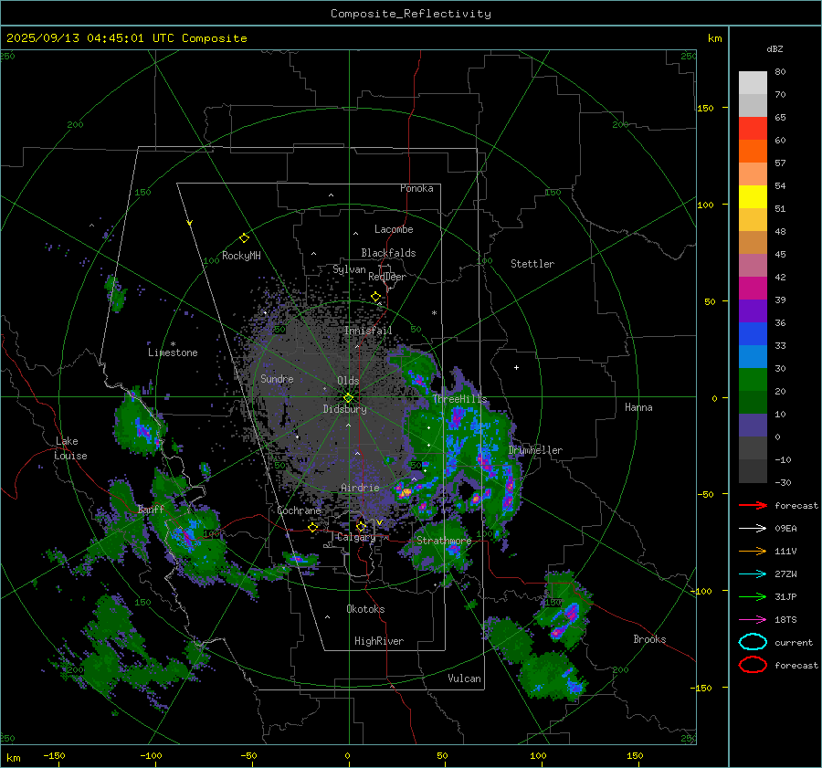
Task: Click the Lake Louise label
Action: point(70,448)
